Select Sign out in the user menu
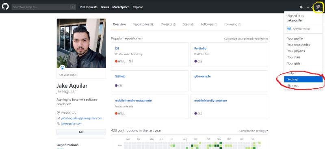Screen dimensions: 325x149 pyautogui.click(x=293, y=86)
